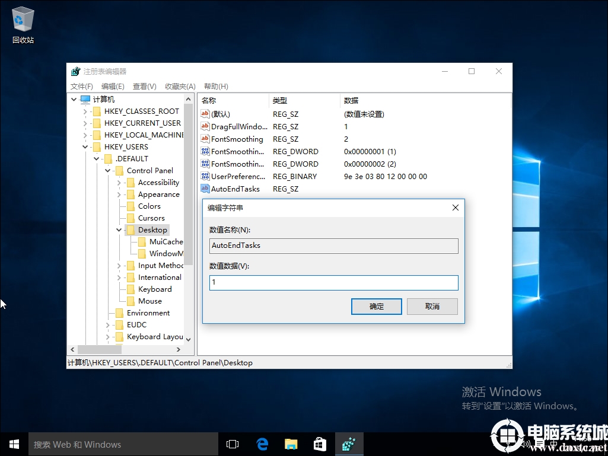Open the Windows Start button
This screenshot has width=608, height=456.
point(14,444)
